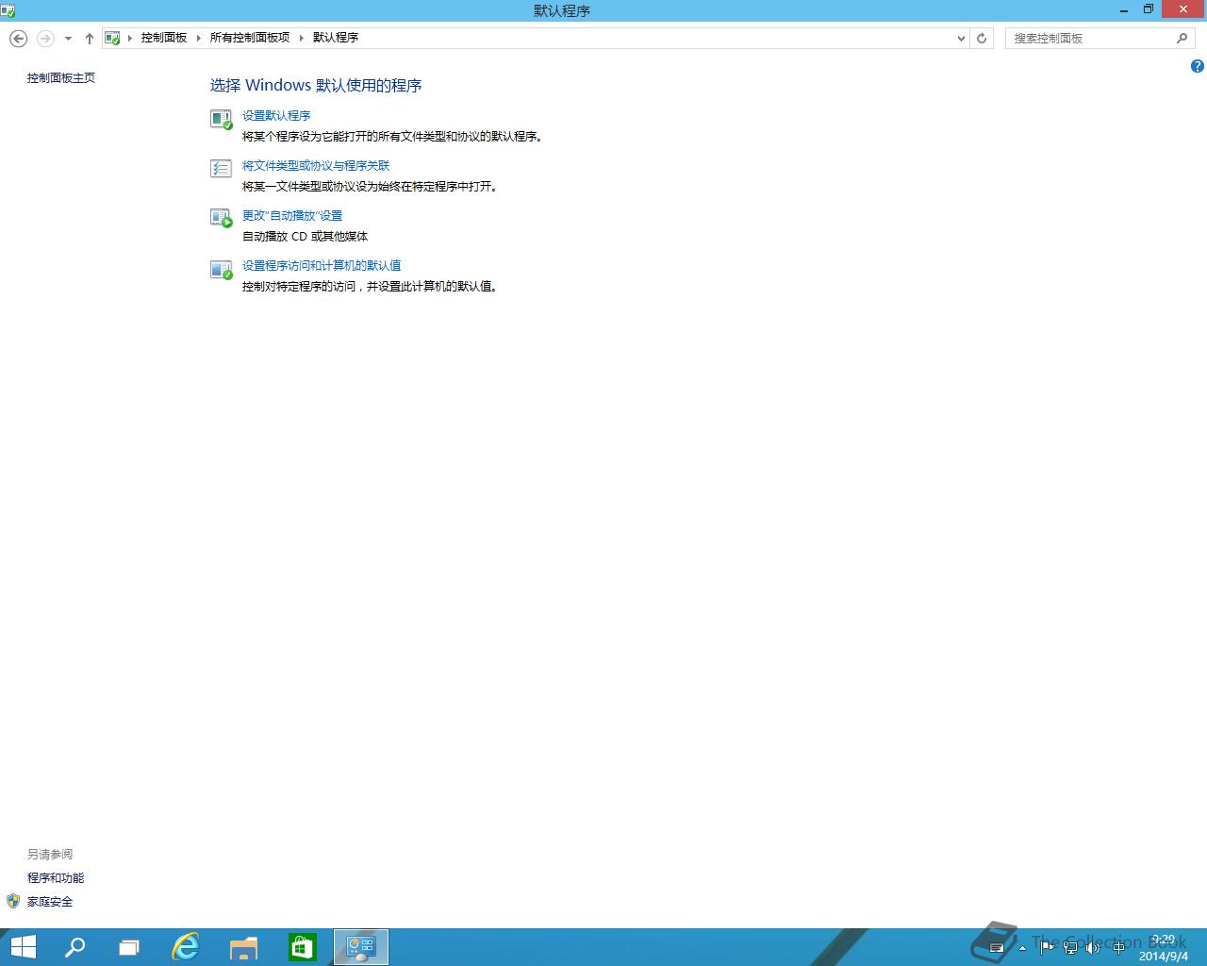Click the 设置默认程序 icon
This screenshot has width=1207, height=966.
pyautogui.click(x=221, y=120)
